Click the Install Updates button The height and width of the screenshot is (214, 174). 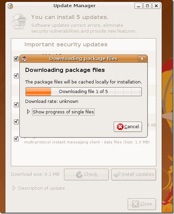tap(134, 175)
